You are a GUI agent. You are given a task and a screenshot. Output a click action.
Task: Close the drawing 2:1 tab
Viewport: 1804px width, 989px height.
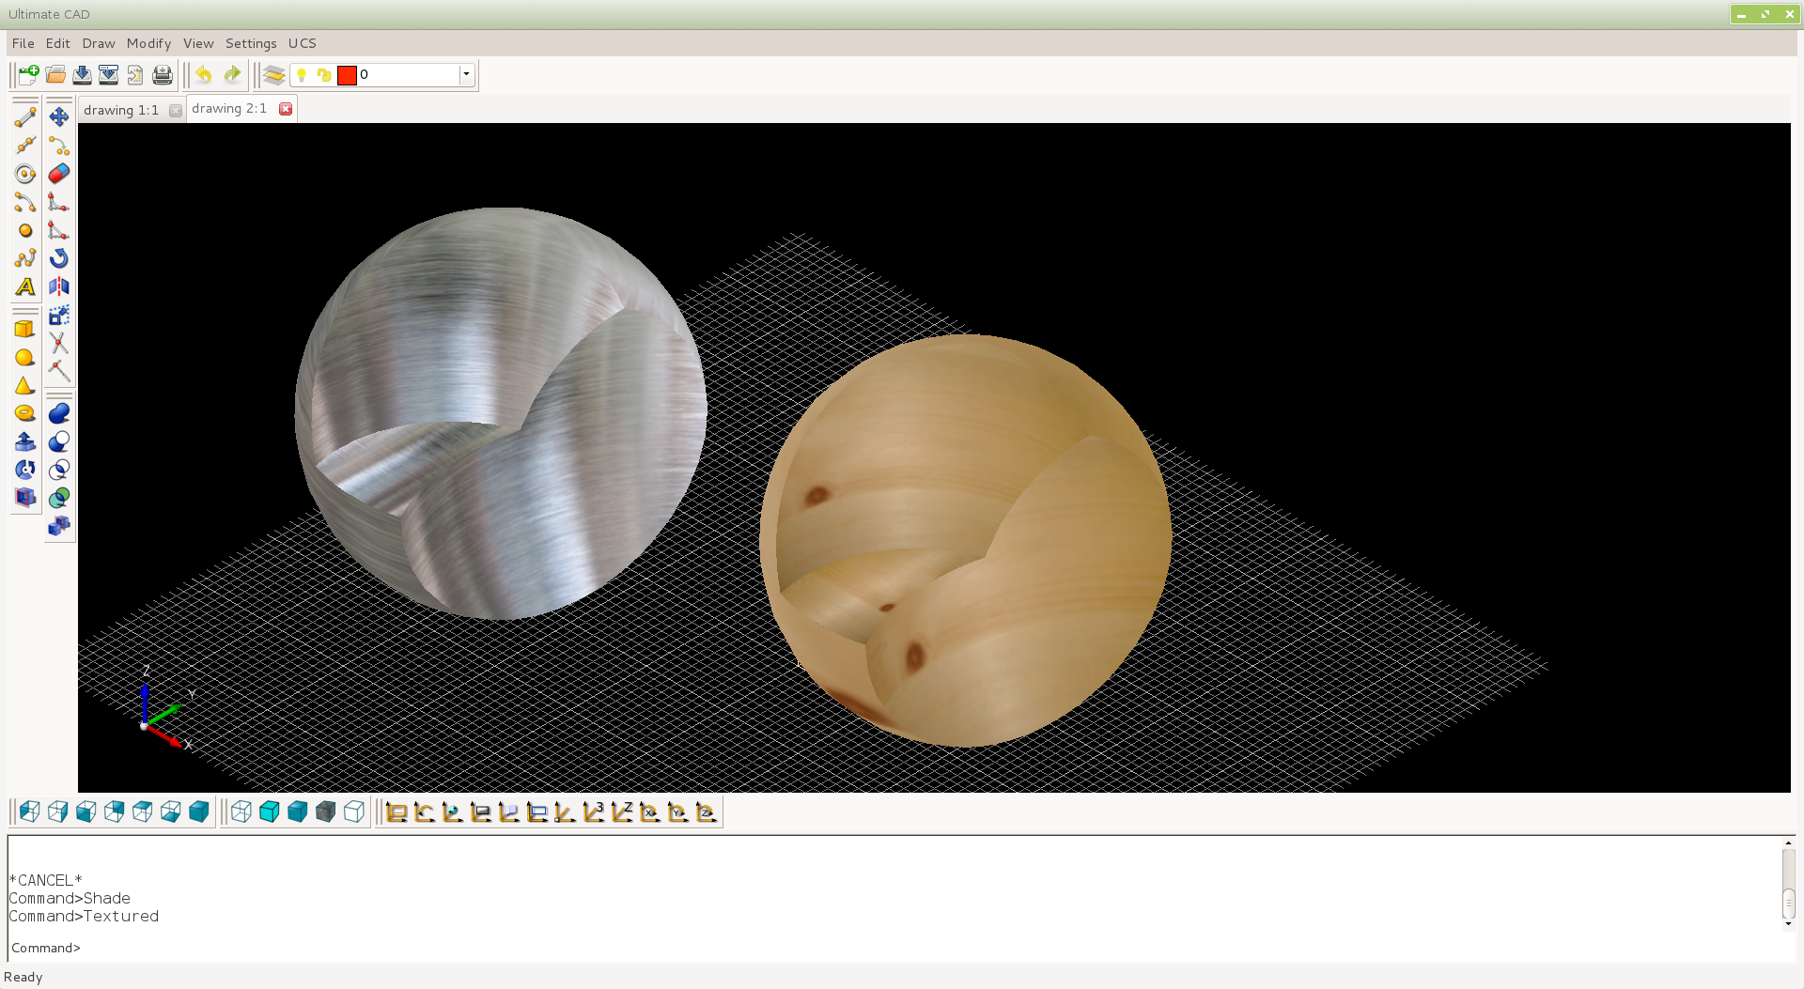[x=286, y=109]
